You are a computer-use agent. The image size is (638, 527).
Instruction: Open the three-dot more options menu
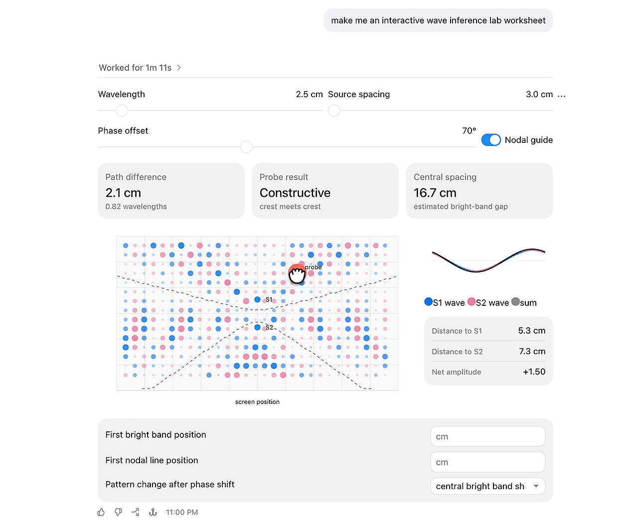(562, 96)
